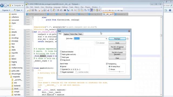Image resolution: width=173 pixels, height=97 pixels.
Task: Click Explorer's back navigation arrow
Action: tap(2, 5)
